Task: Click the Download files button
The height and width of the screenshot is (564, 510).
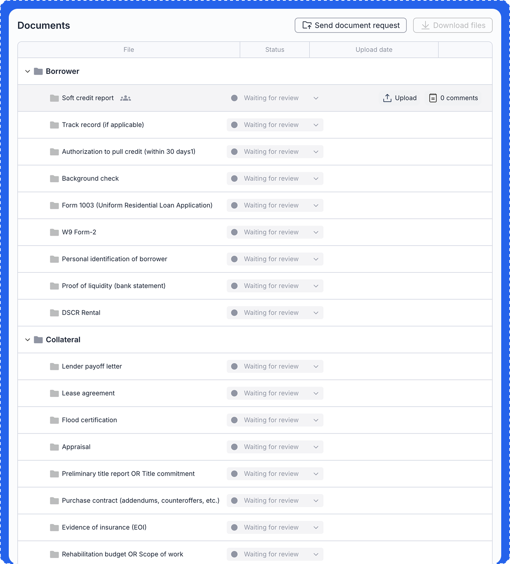Action: pyautogui.click(x=452, y=25)
